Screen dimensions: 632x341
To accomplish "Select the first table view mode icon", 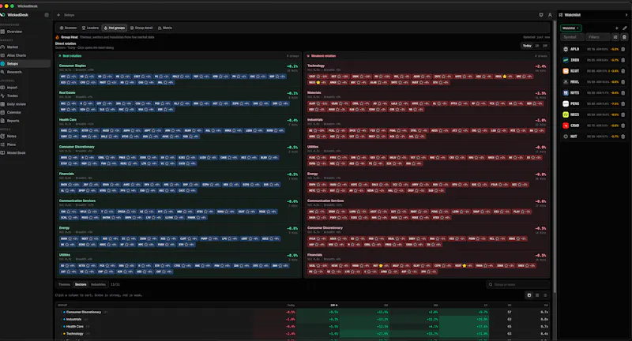I will [529, 295].
